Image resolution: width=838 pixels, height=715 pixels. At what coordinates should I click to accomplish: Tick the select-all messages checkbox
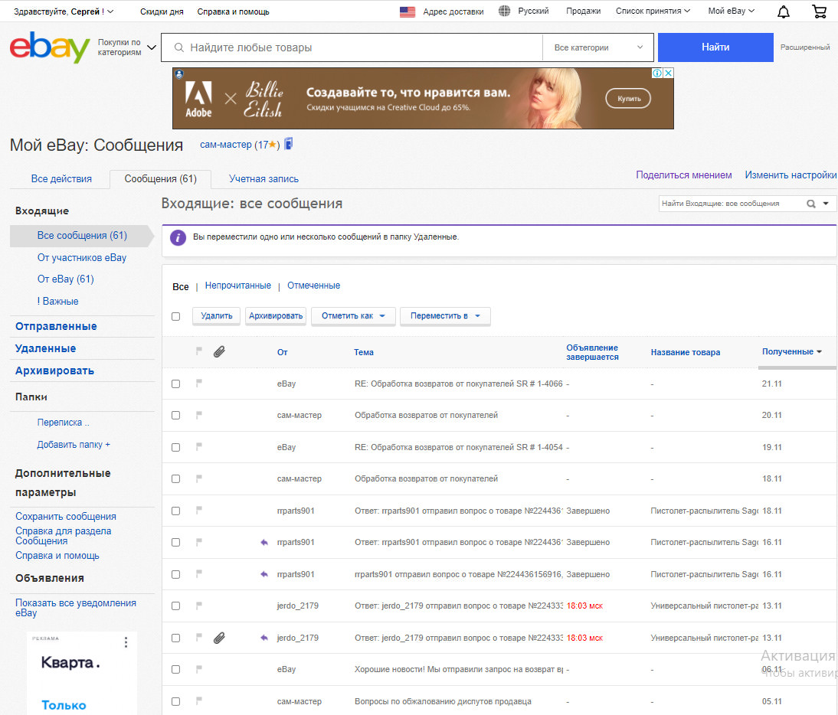coord(176,316)
